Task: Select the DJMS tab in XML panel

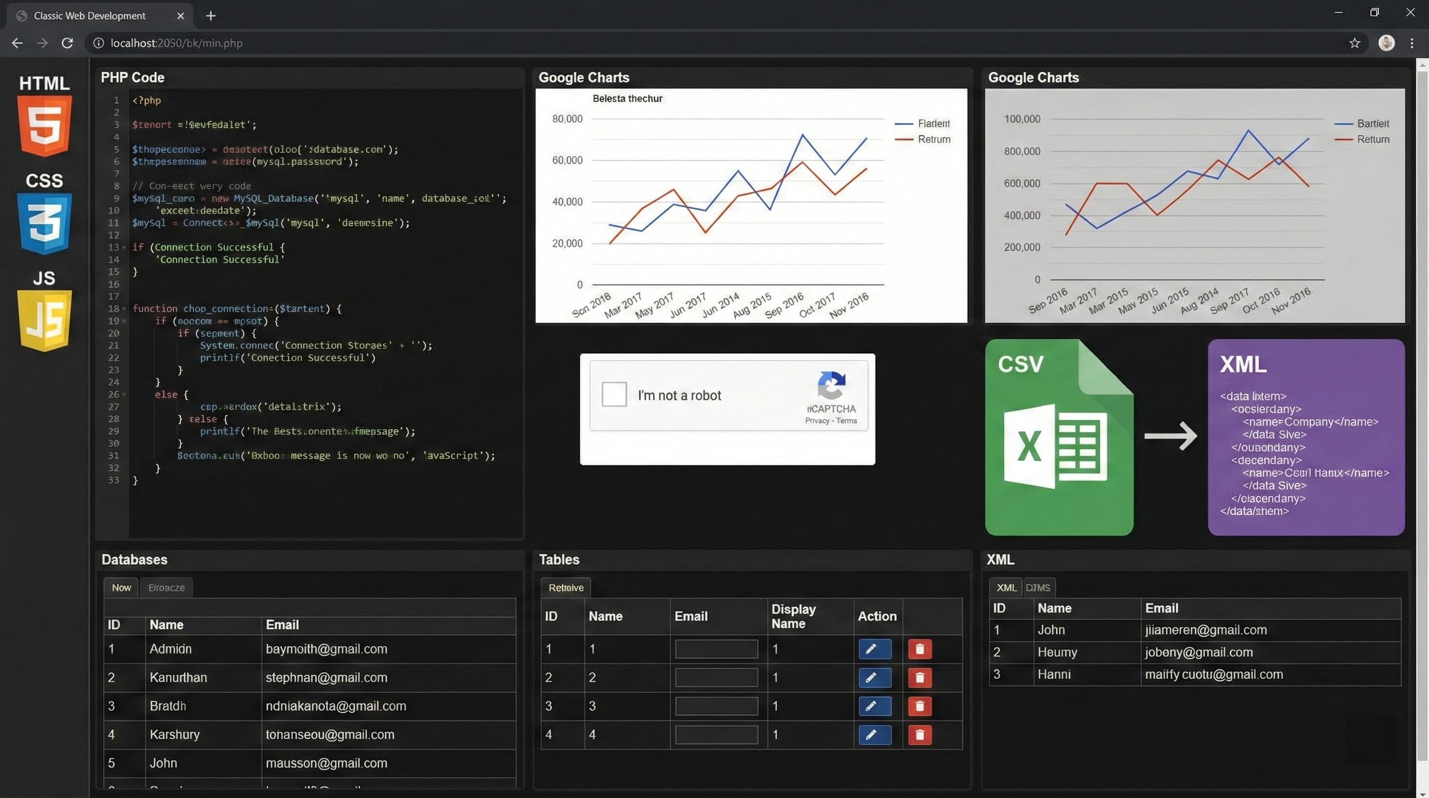Action: click(1037, 588)
